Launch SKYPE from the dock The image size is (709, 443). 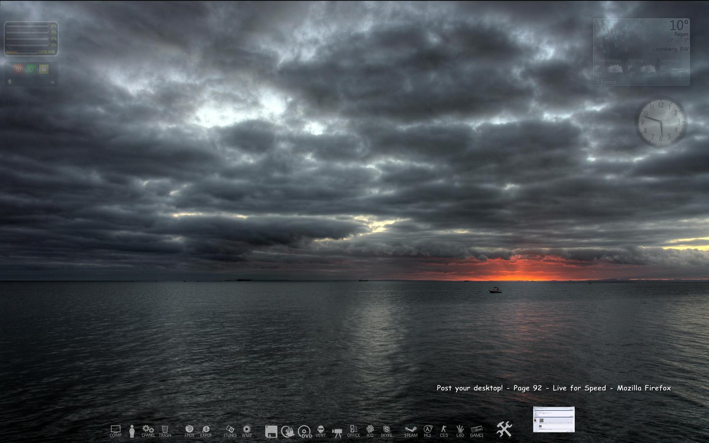click(x=387, y=431)
